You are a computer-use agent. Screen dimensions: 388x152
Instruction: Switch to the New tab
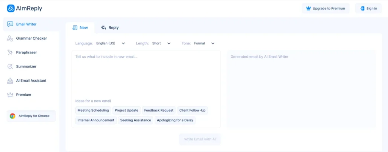tap(80, 28)
